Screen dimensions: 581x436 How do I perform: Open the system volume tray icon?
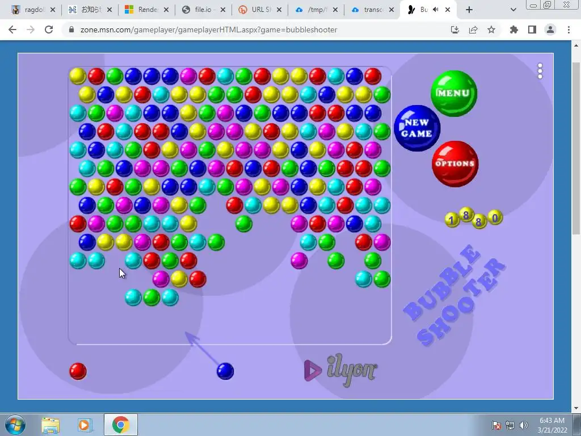pos(524,425)
